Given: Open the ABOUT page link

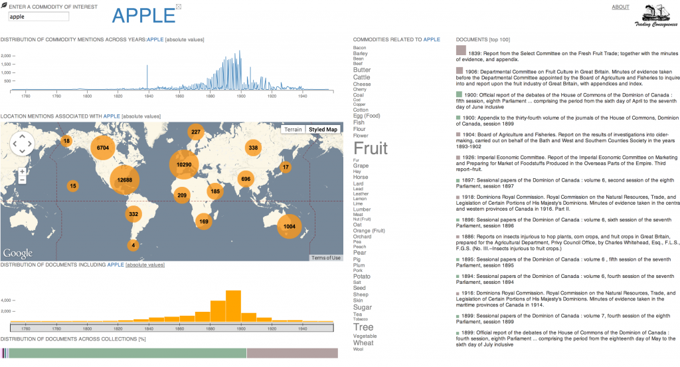Looking at the screenshot, I should point(620,7).
